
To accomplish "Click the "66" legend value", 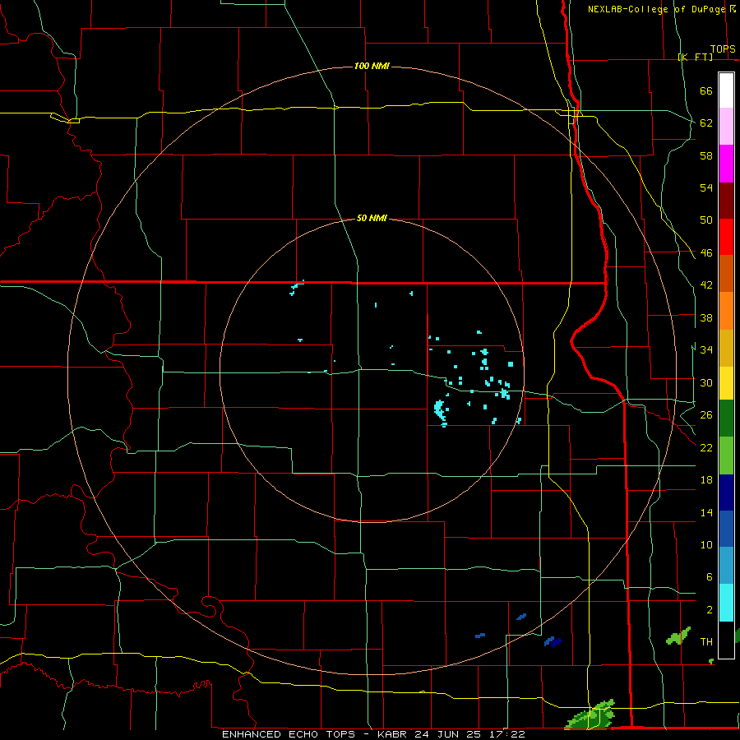I will coord(706,90).
